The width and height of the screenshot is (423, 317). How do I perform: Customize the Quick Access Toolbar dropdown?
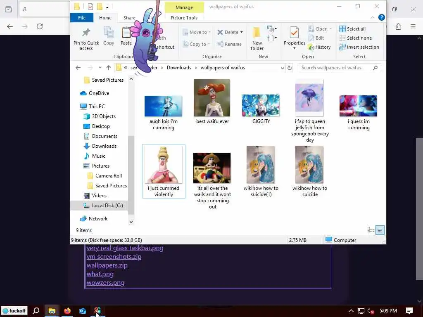pyautogui.click(x=107, y=7)
